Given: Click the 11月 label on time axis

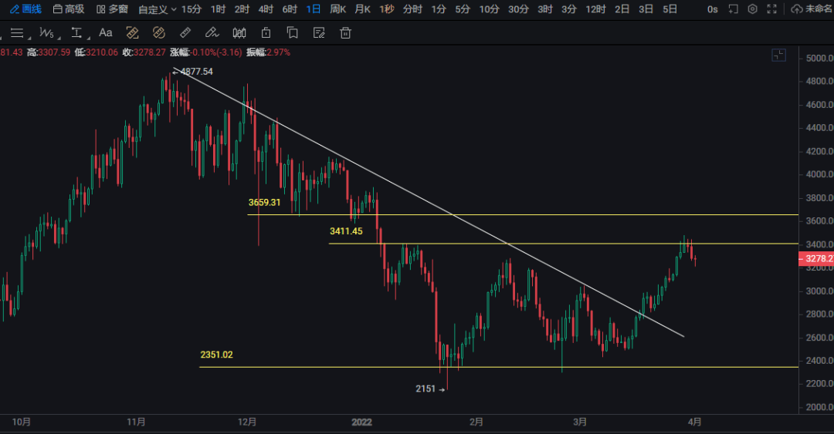Looking at the screenshot, I should 136,422.
